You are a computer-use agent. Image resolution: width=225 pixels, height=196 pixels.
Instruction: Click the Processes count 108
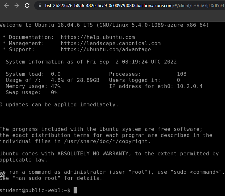pos(181,74)
